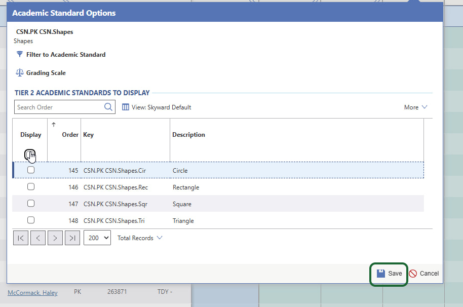Click the Circle description cell

coord(180,171)
